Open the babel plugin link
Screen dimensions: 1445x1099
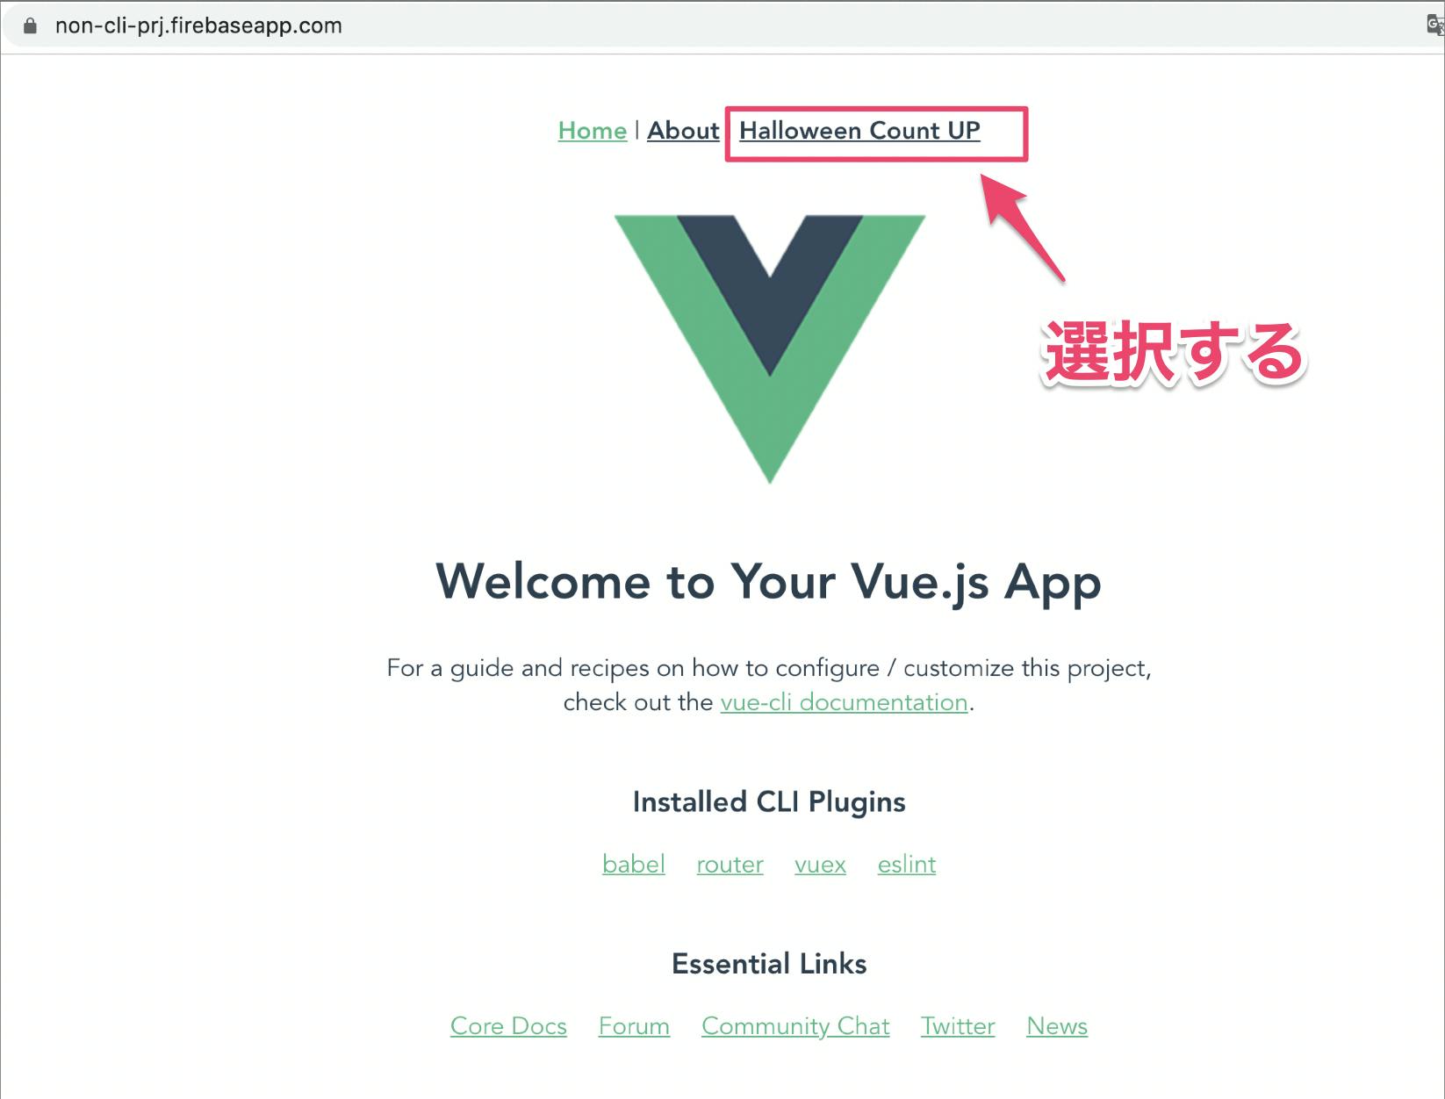634,865
